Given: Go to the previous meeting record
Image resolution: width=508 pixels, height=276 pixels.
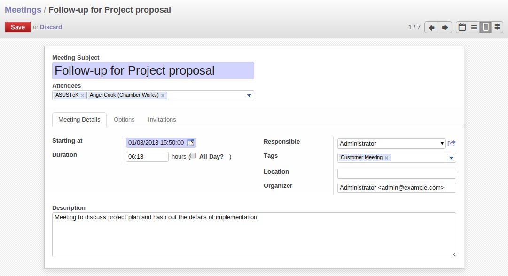Looking at the screenshot, I should click(431, 27).
